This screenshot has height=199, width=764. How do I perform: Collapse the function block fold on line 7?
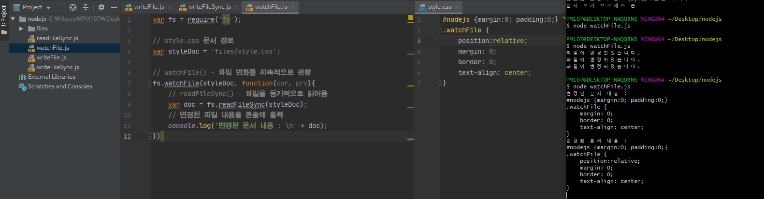coord(150,84)
